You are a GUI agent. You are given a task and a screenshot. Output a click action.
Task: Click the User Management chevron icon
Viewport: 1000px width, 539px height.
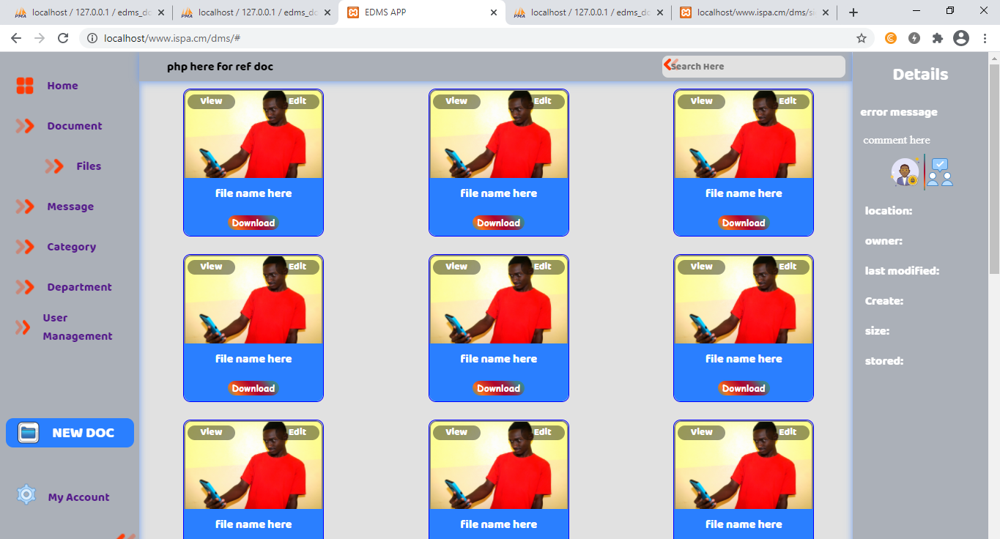click(x=23, y=327)
